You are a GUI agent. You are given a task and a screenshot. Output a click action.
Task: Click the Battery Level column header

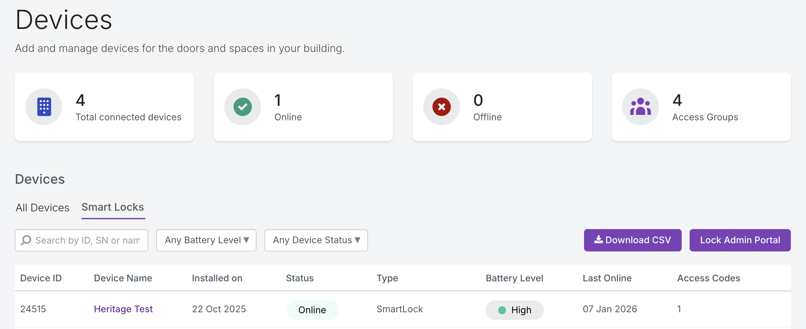point(514,278)
